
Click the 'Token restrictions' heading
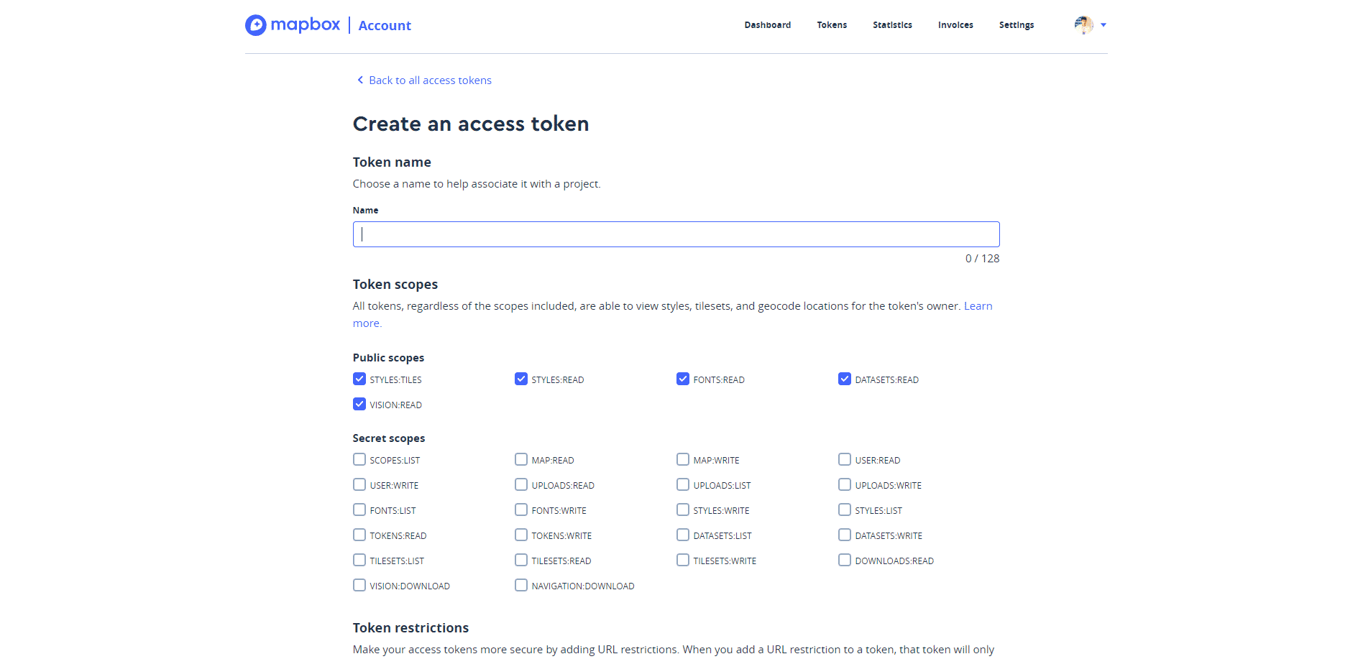[410, 628]
